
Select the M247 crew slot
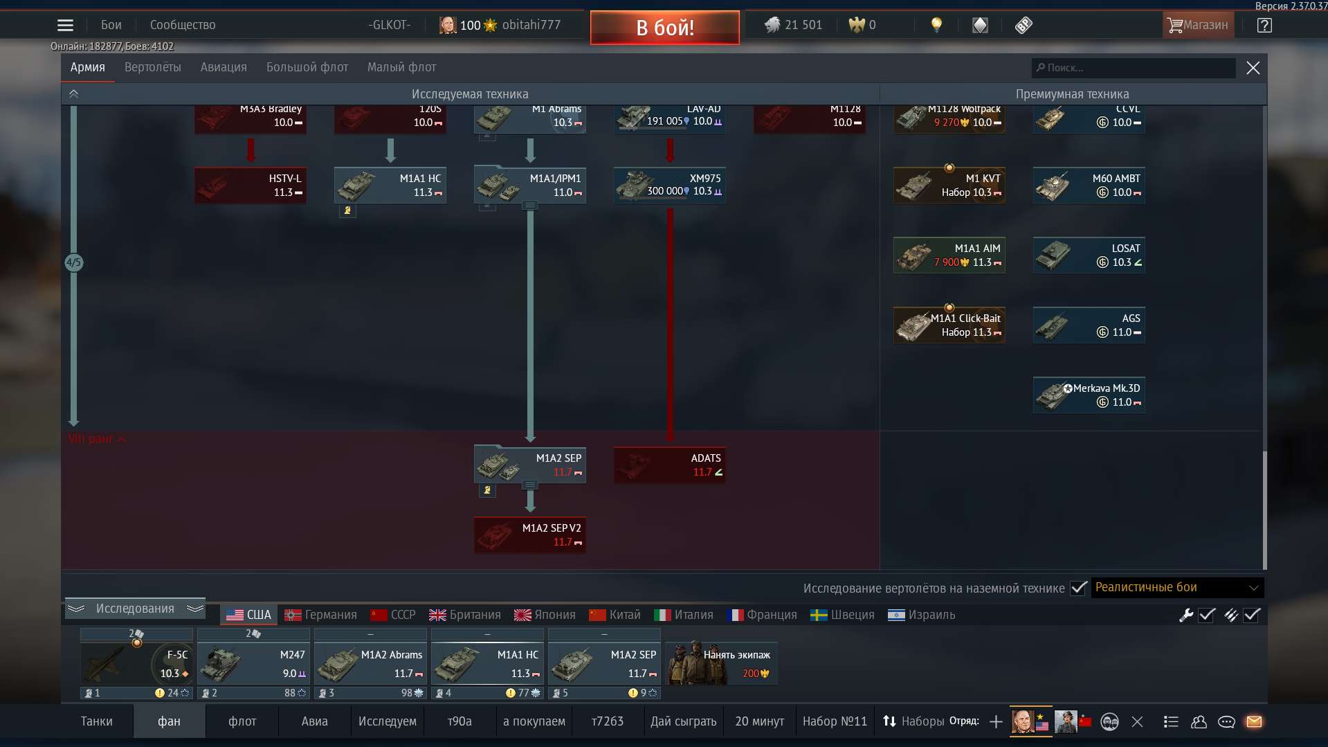click(x=253, y=663)
